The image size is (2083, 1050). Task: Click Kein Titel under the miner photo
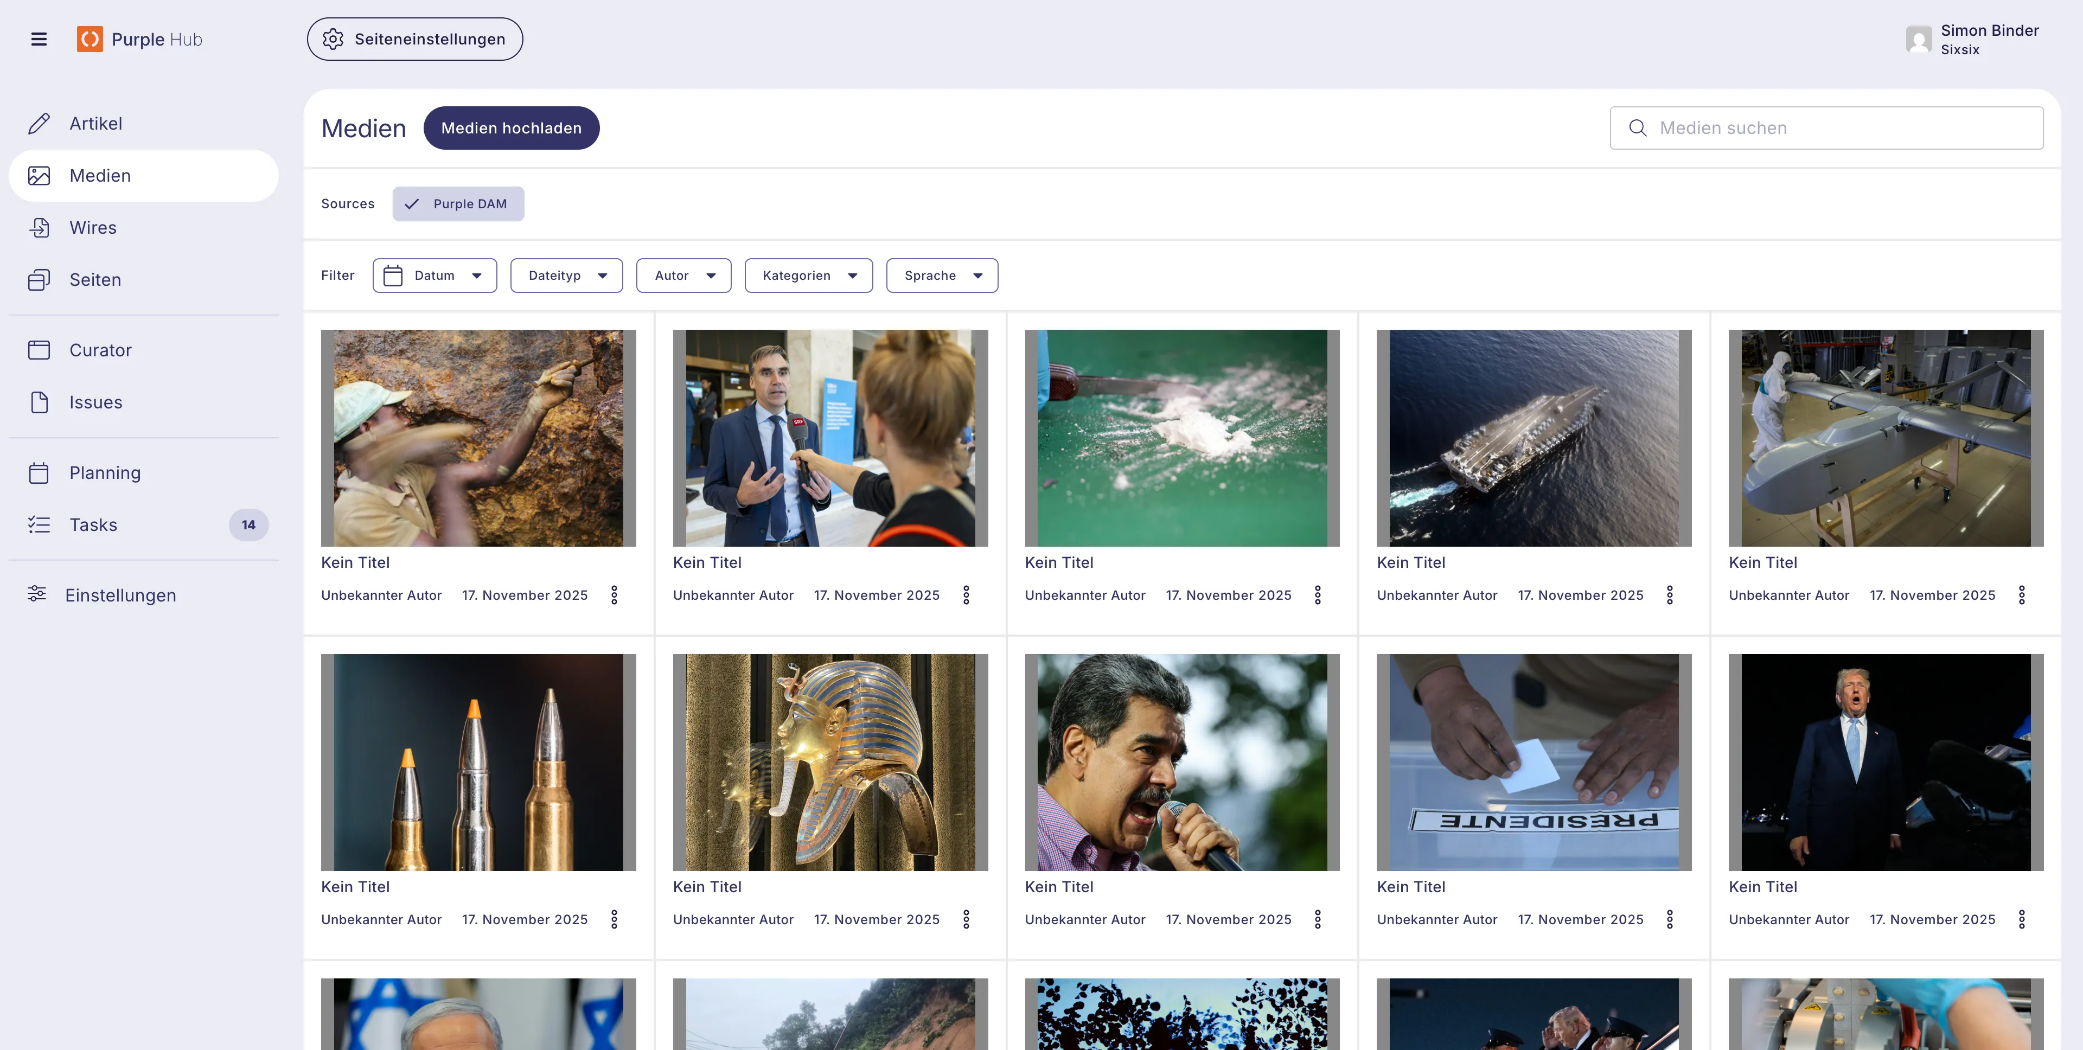tap(355, 562)
